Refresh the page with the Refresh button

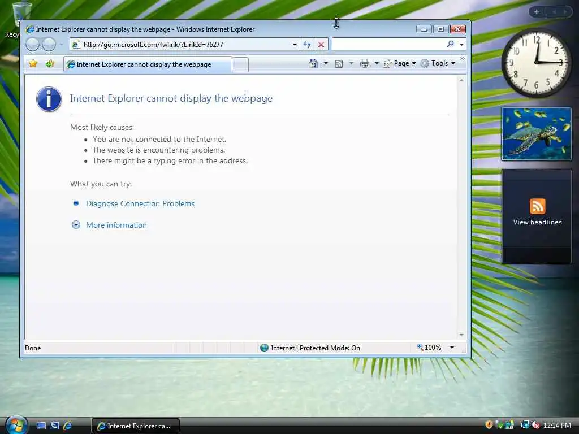tap(307, 45)
